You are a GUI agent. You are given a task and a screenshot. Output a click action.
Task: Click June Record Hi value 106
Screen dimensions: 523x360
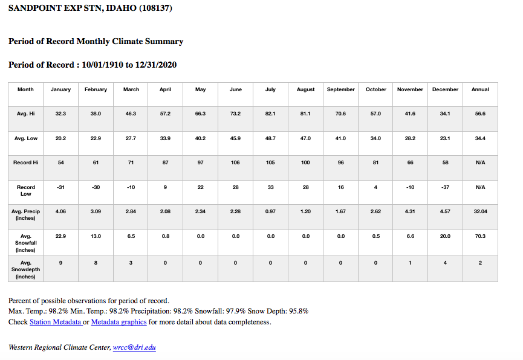pos(235,162)
